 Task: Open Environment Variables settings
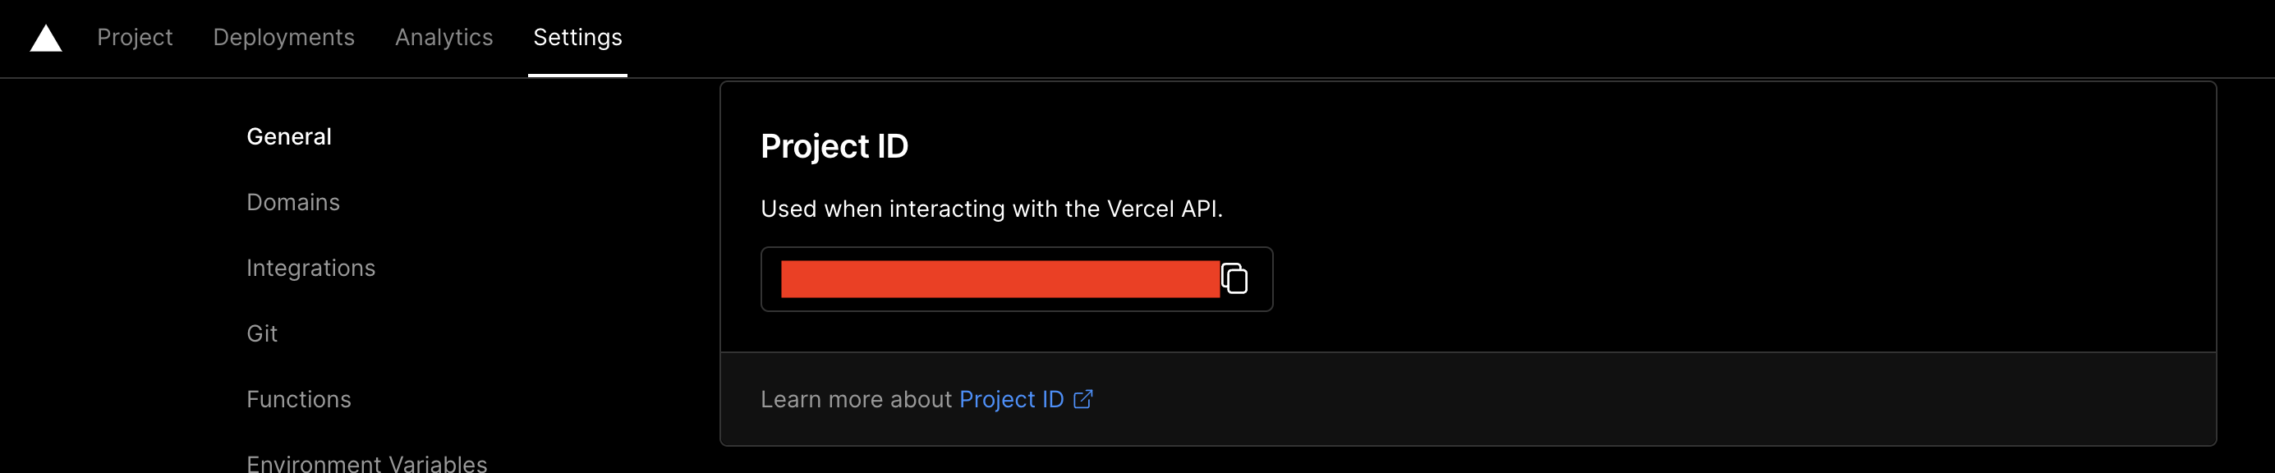pyautogui.click(x=366, y=462)
